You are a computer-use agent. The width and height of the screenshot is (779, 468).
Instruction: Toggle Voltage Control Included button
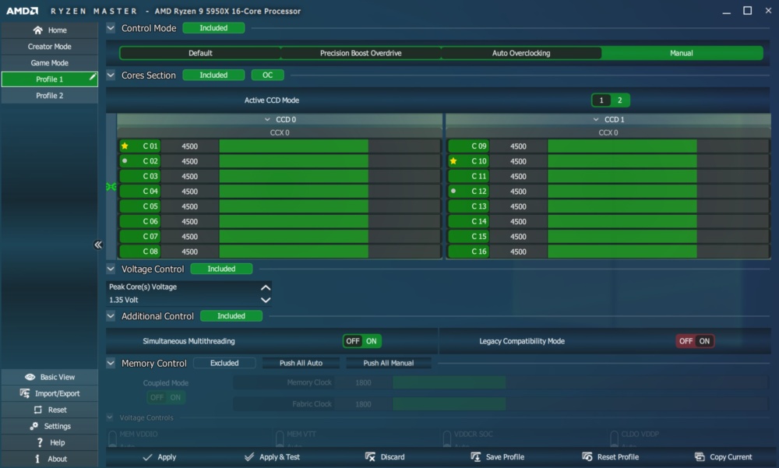[x=221, y=269]
